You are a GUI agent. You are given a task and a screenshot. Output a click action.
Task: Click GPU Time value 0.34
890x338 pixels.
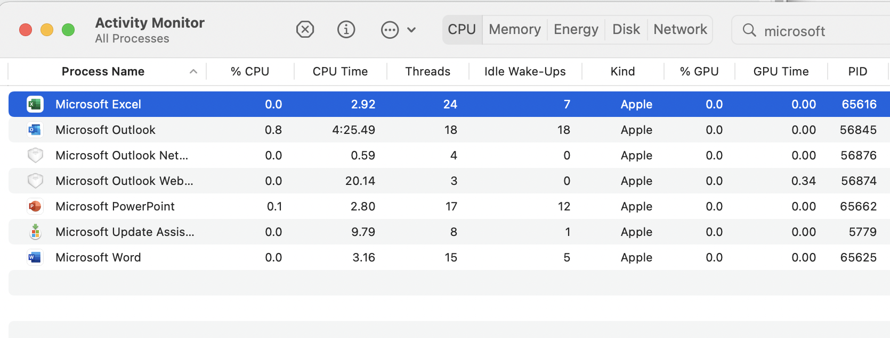coord(804,181)
